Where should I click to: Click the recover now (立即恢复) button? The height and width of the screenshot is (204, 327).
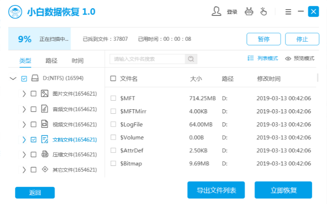pos(283,190)
